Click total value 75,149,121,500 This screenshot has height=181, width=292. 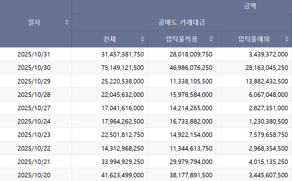(122, 67)
